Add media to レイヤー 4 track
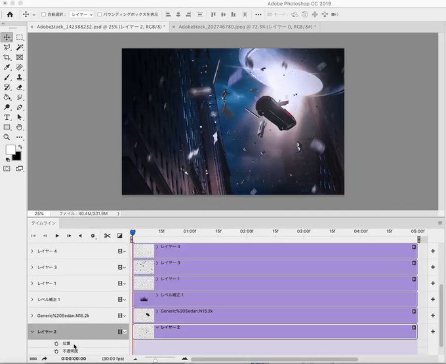Image resolution: width=446 pixels, height=364 pixels. pos(433,251)
